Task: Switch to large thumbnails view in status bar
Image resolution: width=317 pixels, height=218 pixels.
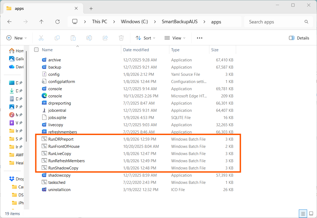Action: coord(311,213)
